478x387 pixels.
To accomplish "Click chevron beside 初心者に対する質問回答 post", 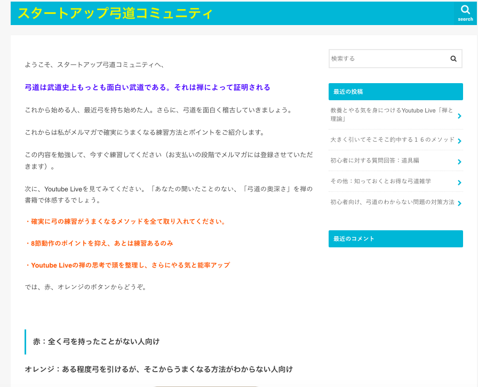I will pos(459,162).
